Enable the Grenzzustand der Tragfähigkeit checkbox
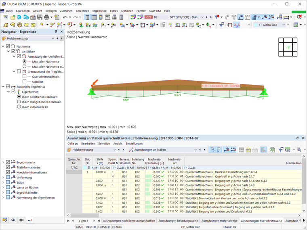This screenshot has height=230, width=307. click(x=19, y=71)
